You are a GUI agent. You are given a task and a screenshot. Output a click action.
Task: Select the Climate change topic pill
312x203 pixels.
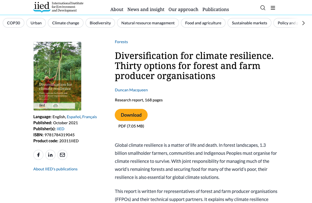point(65,23)
